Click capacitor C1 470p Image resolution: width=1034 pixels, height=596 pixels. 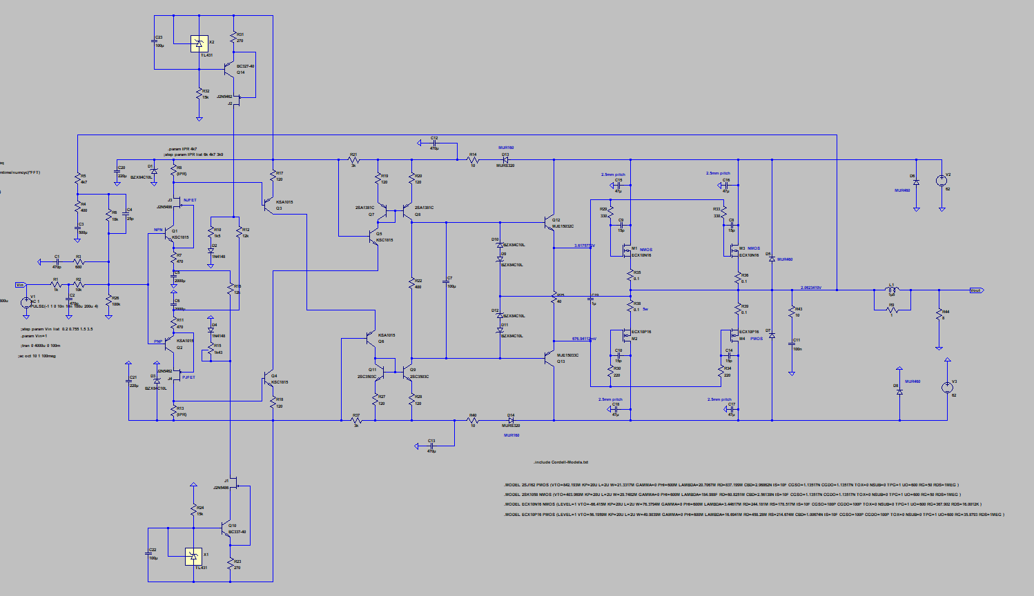tap(57, 262)
